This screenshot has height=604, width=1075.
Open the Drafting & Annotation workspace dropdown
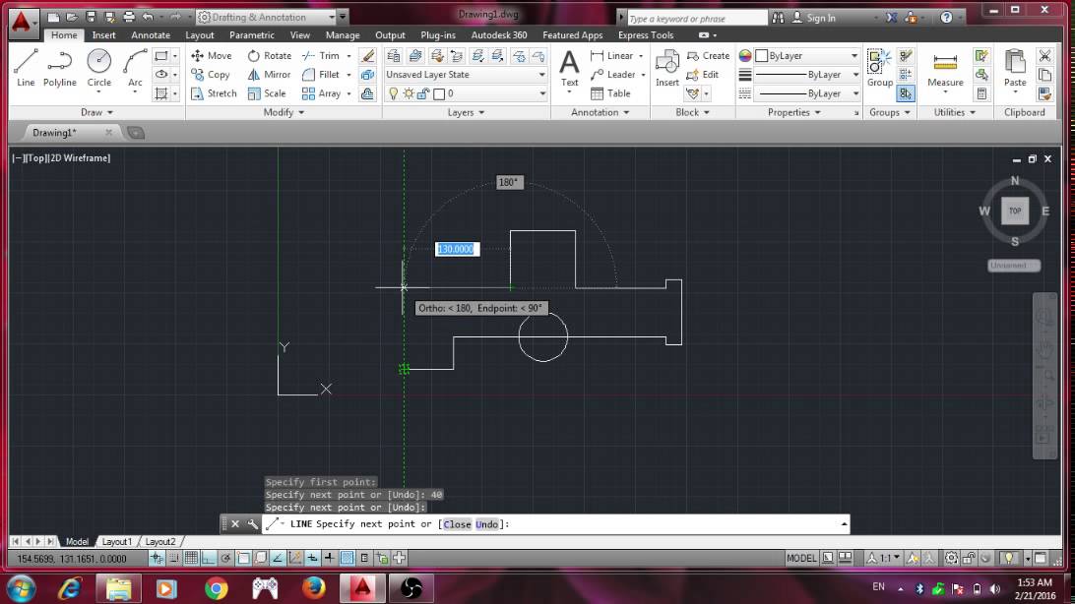pyautogui.click(x=267, y=17)
